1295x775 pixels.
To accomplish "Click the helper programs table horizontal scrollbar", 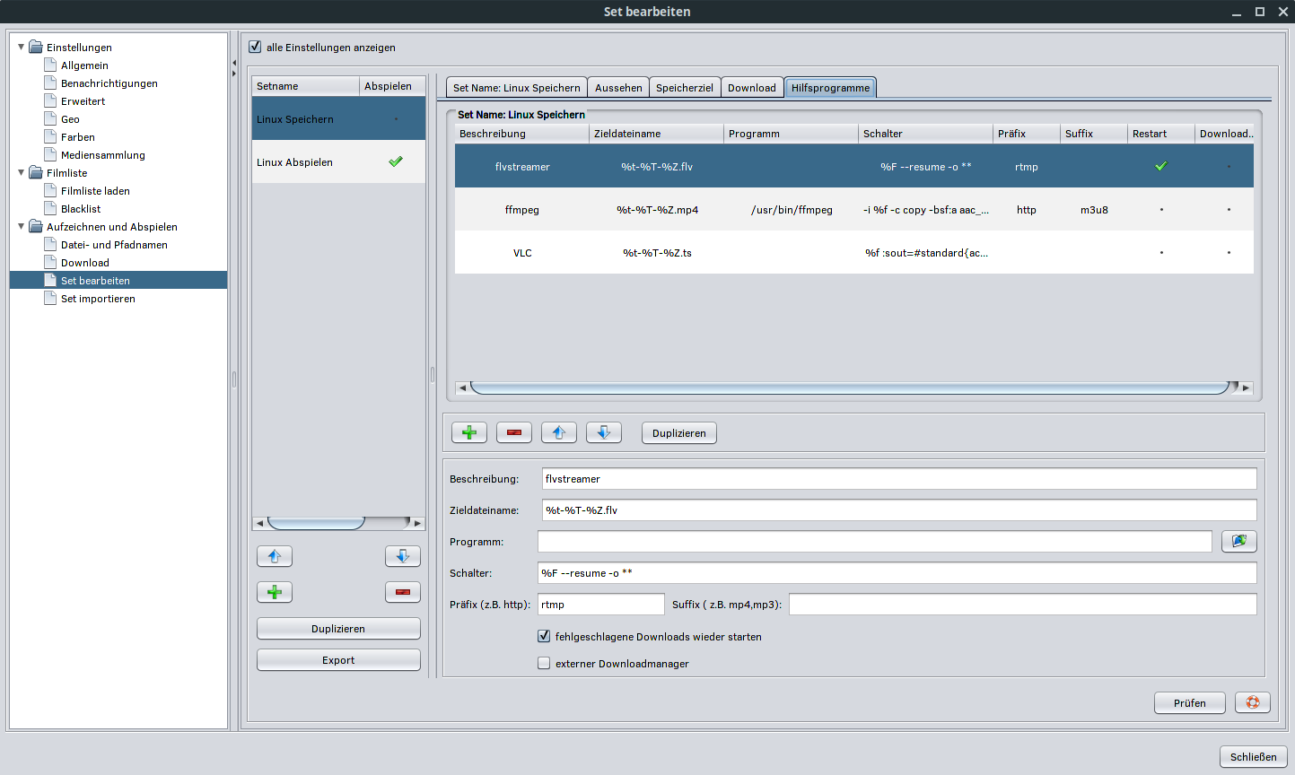I will [x=848, y=387].
